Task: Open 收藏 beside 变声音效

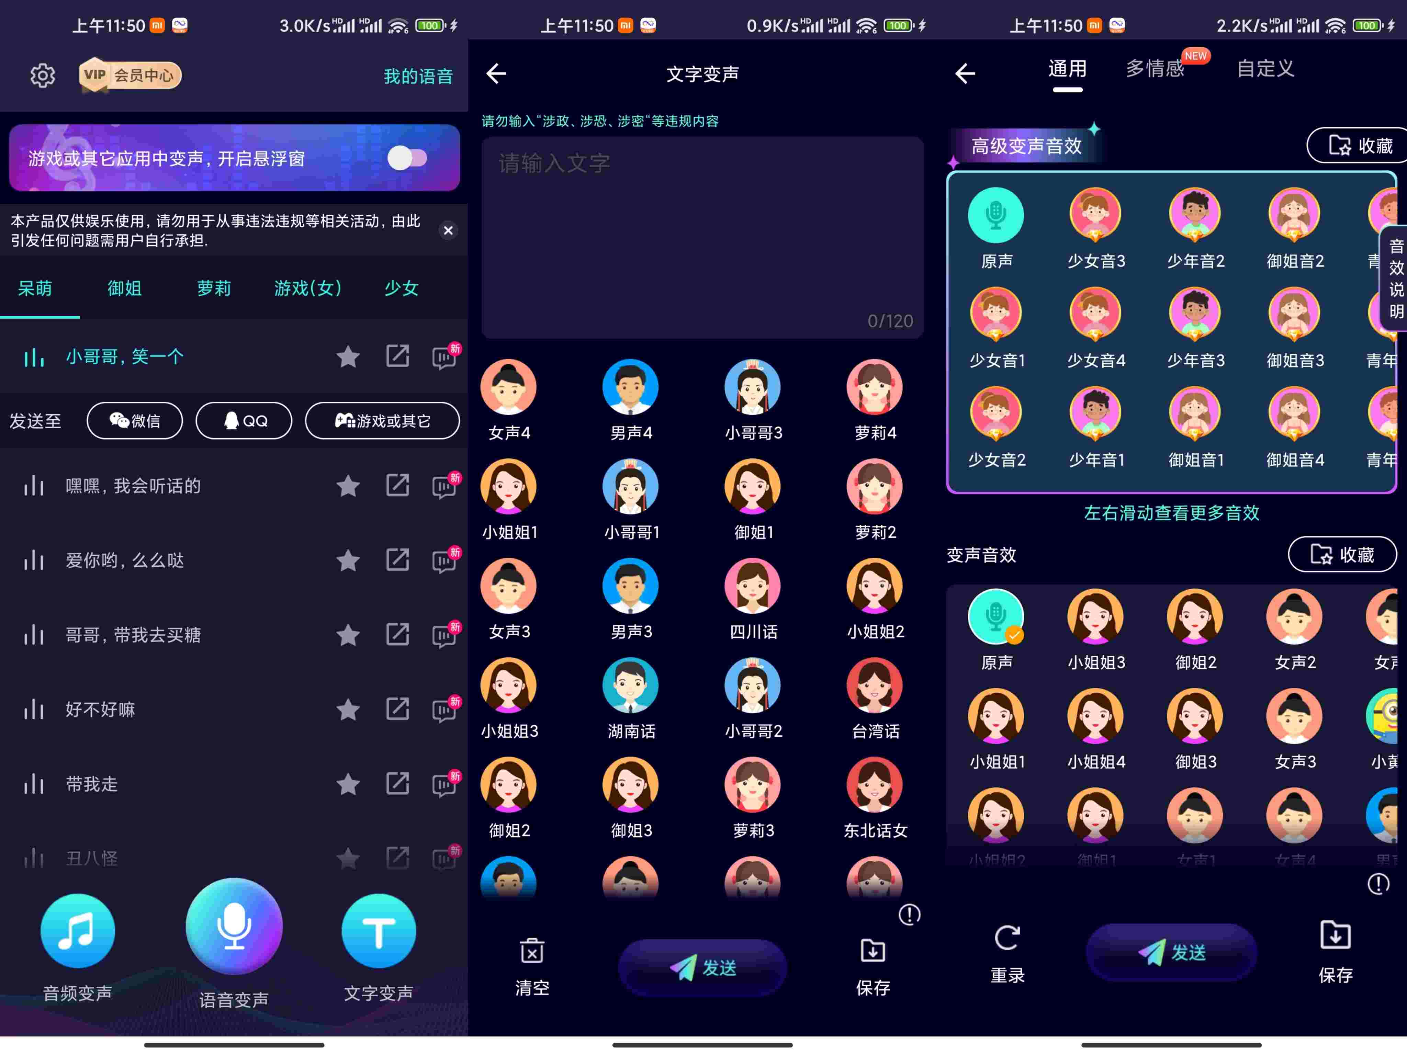Action: 1342,555
